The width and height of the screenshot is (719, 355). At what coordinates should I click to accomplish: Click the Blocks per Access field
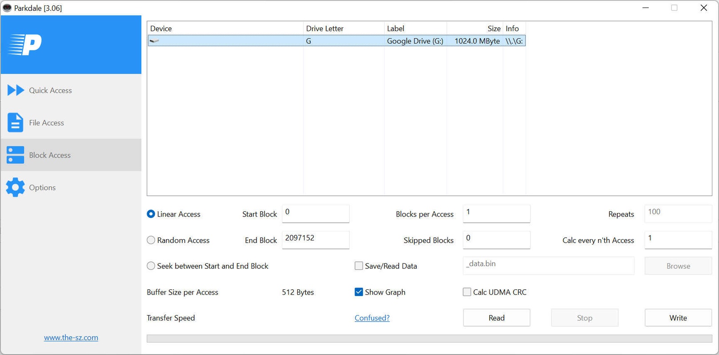[496, 213]
